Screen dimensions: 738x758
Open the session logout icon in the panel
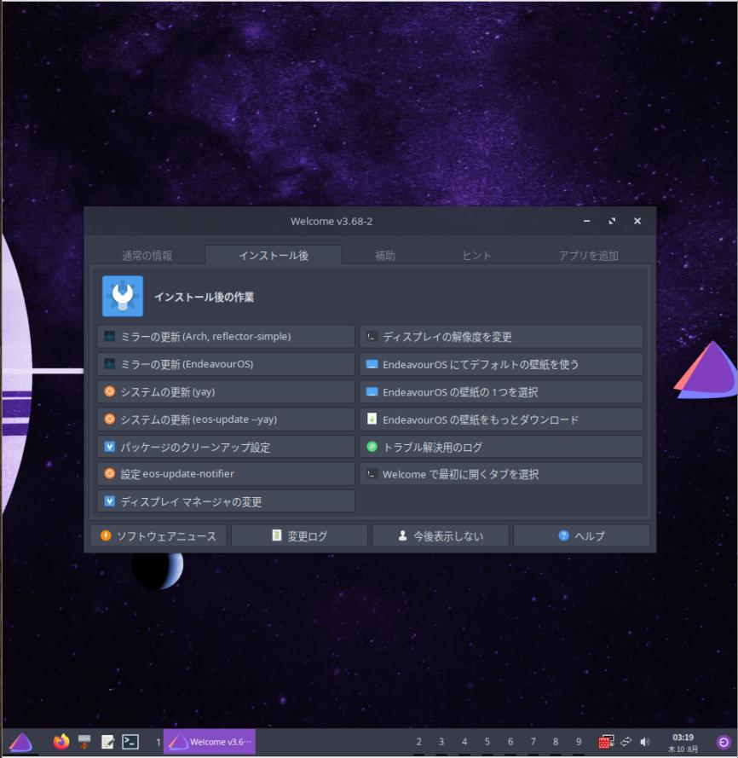pos(723,742)
